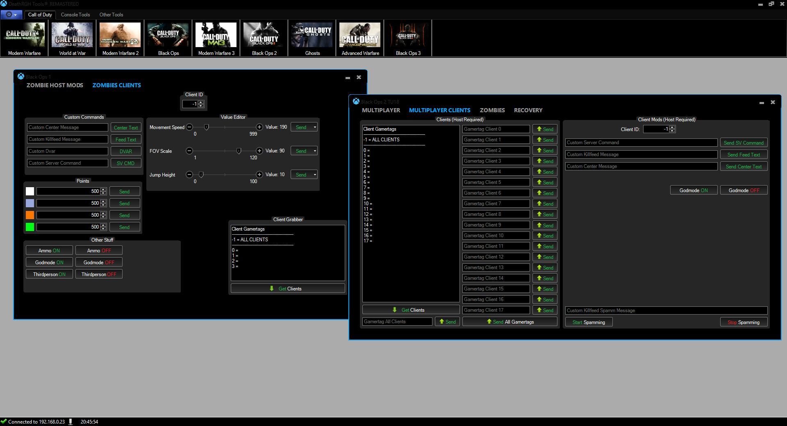Turn multiplayer client Godmode OFF

pyautogui.click(x=744, y=190)
